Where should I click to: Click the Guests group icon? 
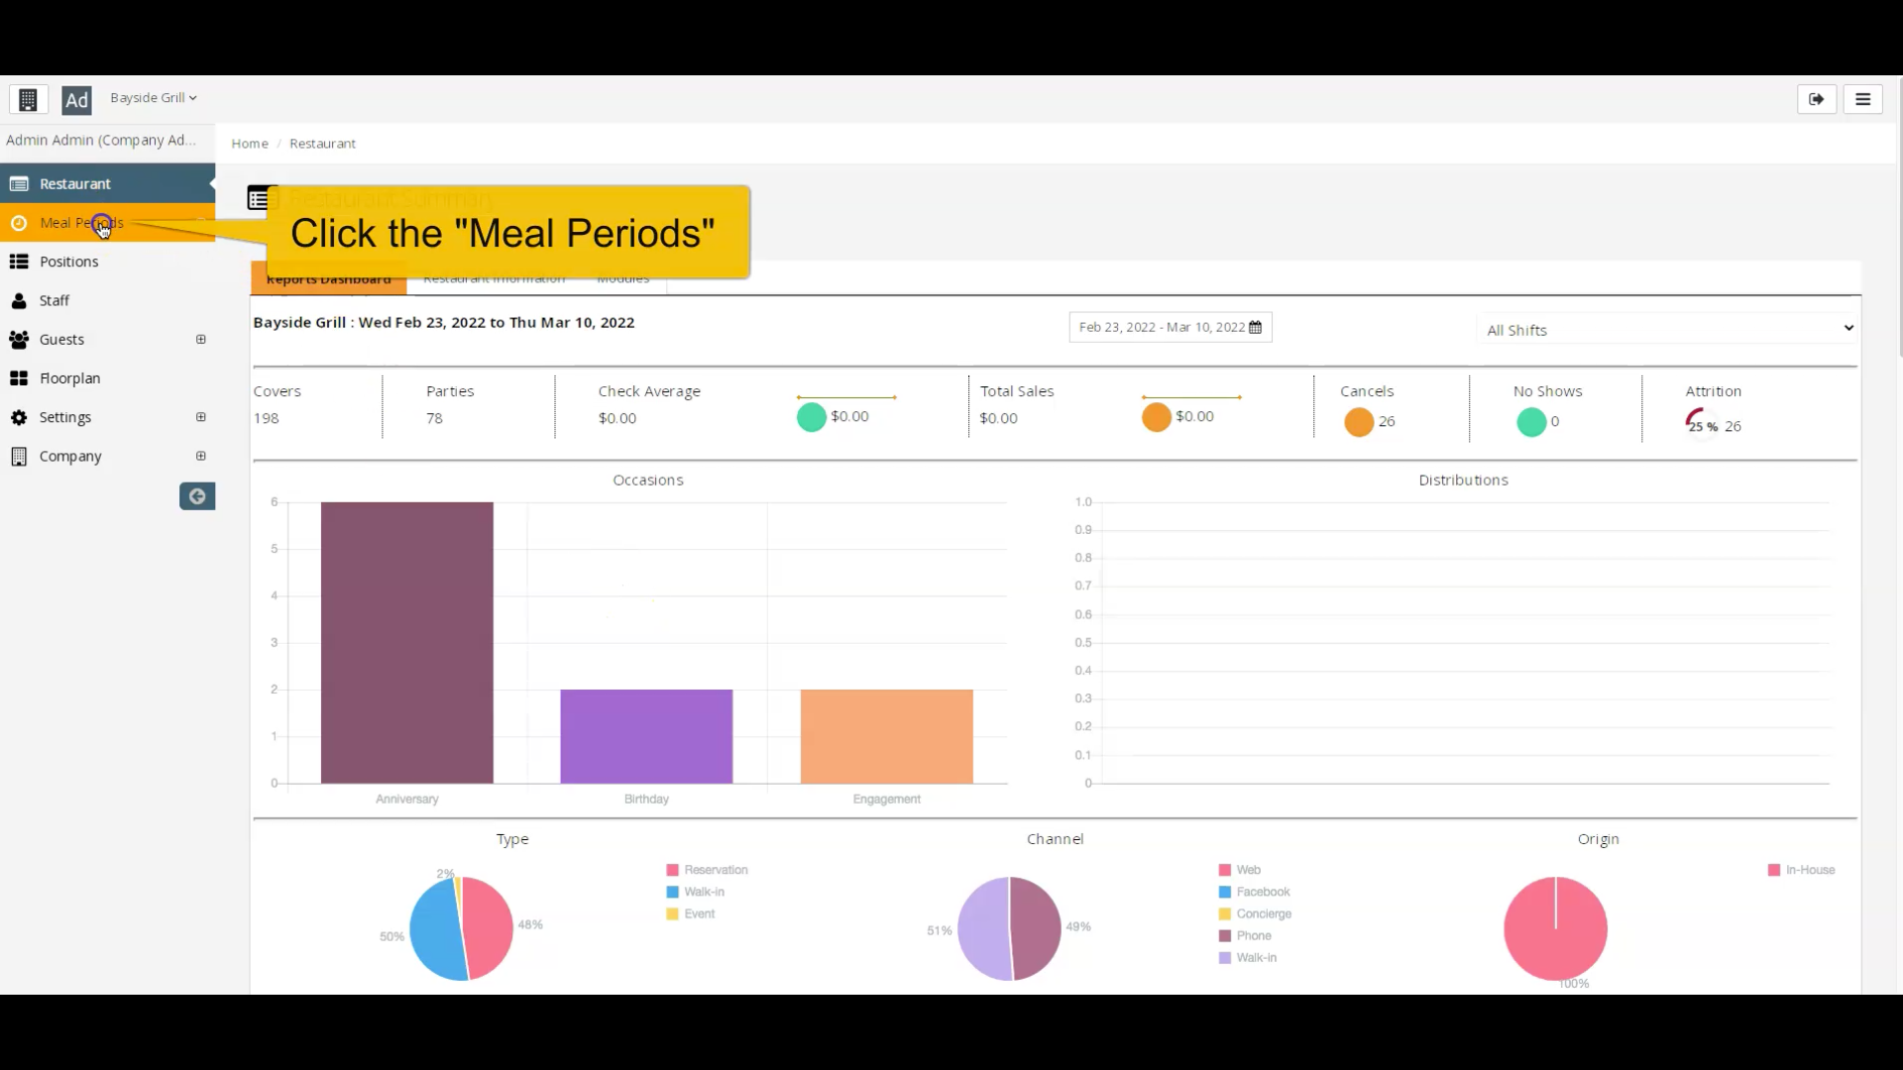pos(19,339)
